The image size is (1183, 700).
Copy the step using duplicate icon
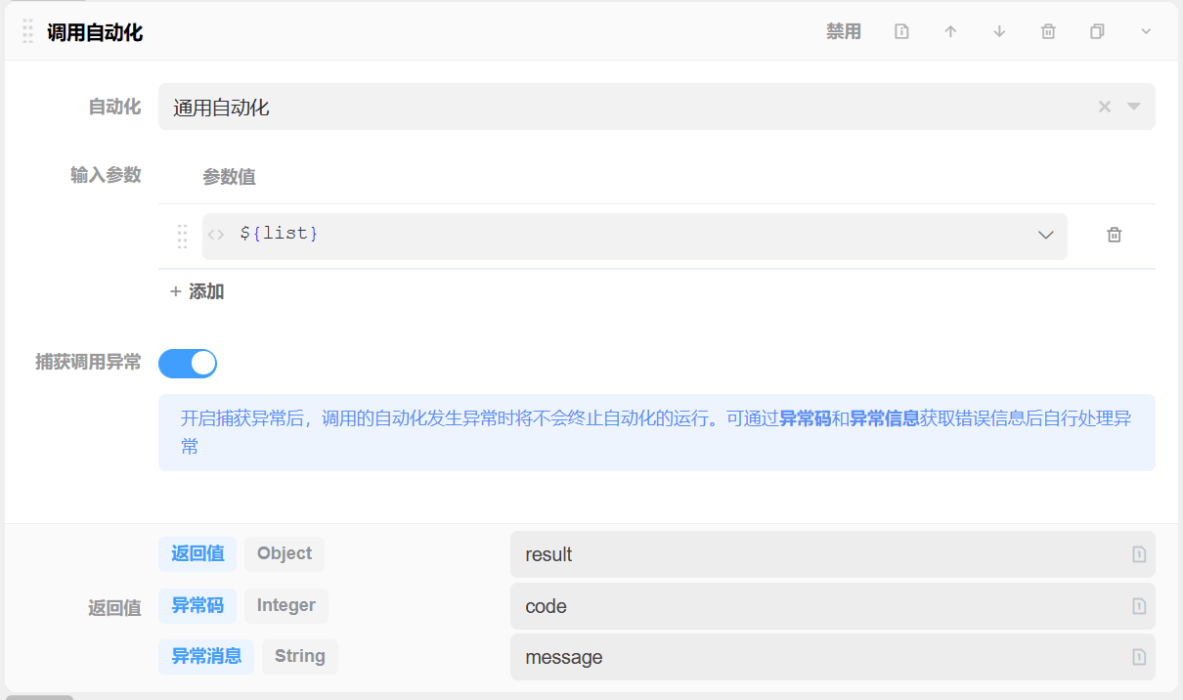[x=1097, y=31]
